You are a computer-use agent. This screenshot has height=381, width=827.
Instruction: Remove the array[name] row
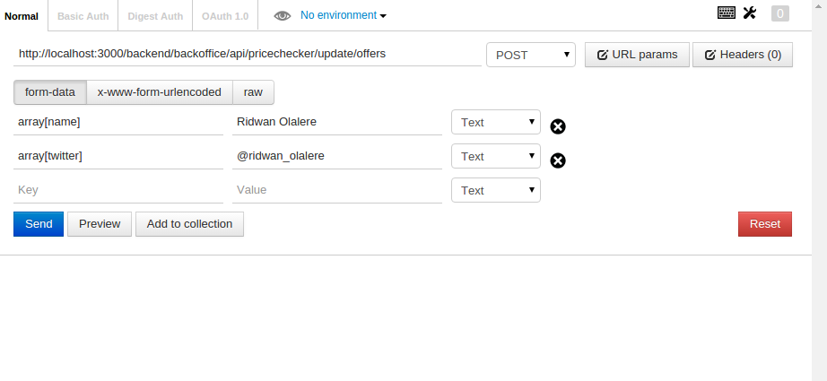tap(557, 126)
